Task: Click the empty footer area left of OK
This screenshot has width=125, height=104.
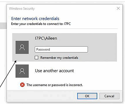Action: (x=42, y=96)
